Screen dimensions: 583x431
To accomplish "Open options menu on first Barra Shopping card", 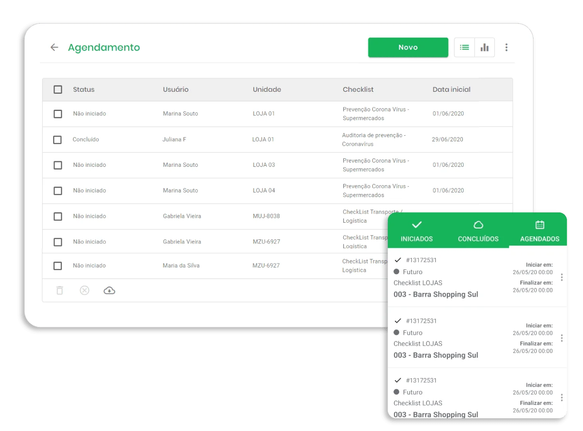I will point(562,277).
